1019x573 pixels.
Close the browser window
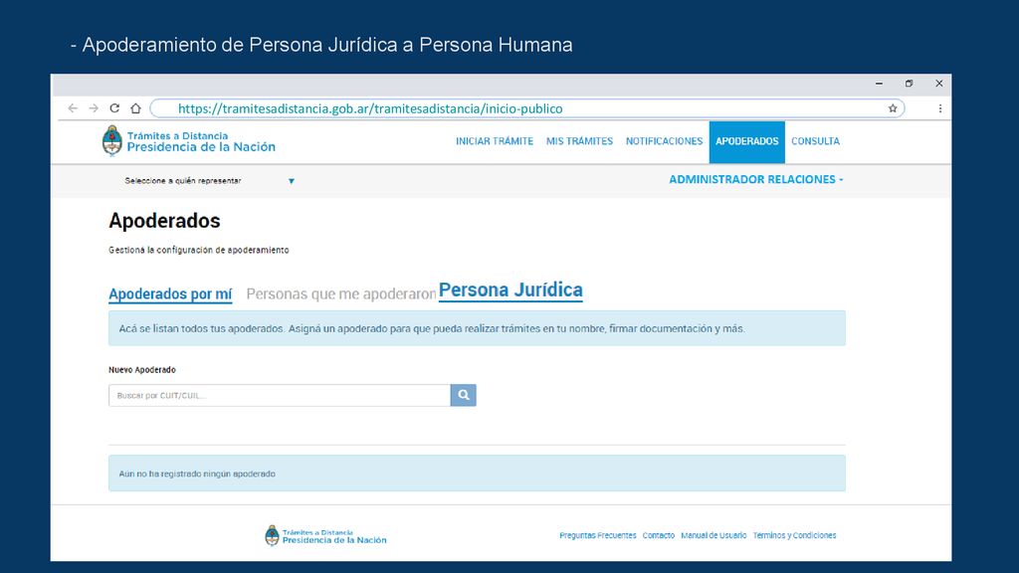point(939,84)
